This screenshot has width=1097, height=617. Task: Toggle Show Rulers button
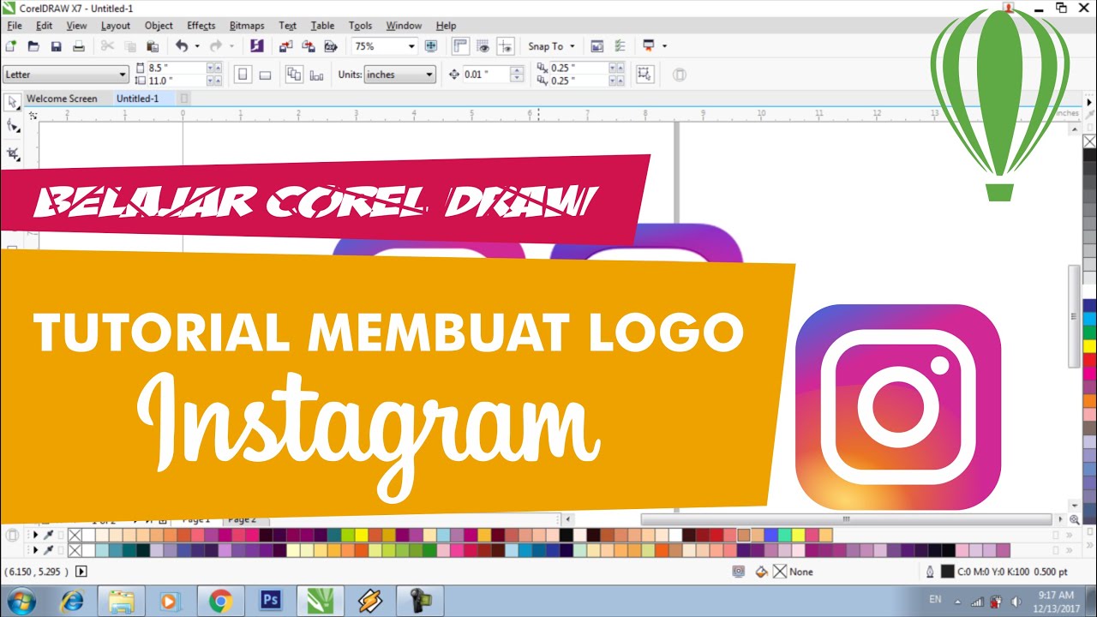click(x=460, y=46)
